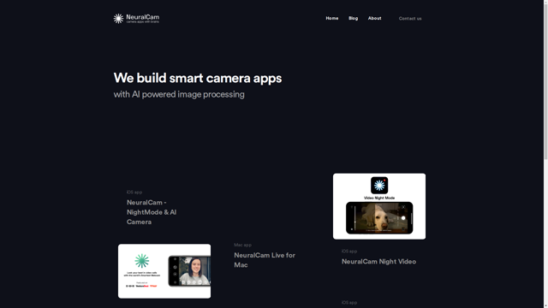Click the page vertical scrollbar thumb
This screenshot has height=308, width=548.
pyautogui.click(x=545, y=82)
